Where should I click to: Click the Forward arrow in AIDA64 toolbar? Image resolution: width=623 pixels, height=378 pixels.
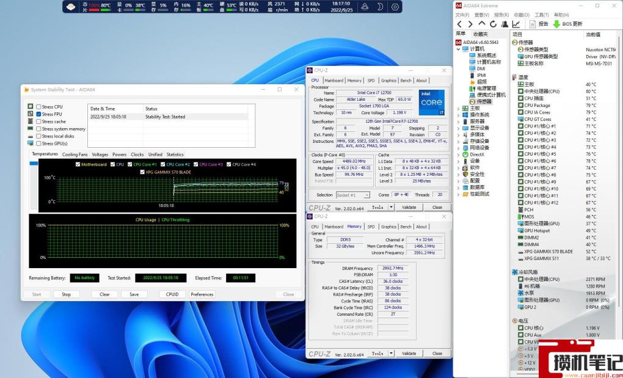pos(470,24)
